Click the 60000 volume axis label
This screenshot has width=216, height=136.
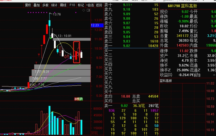[98, 109]
